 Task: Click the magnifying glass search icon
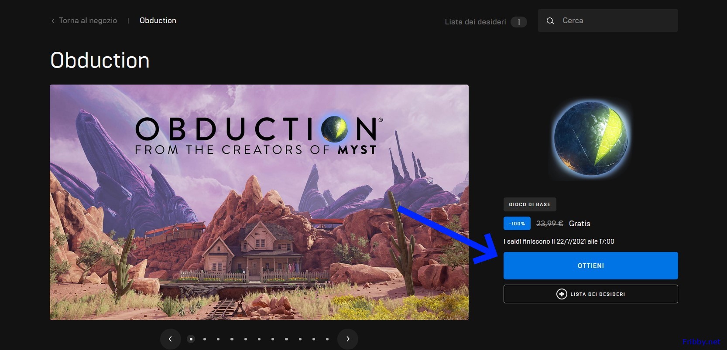[550, 21]
